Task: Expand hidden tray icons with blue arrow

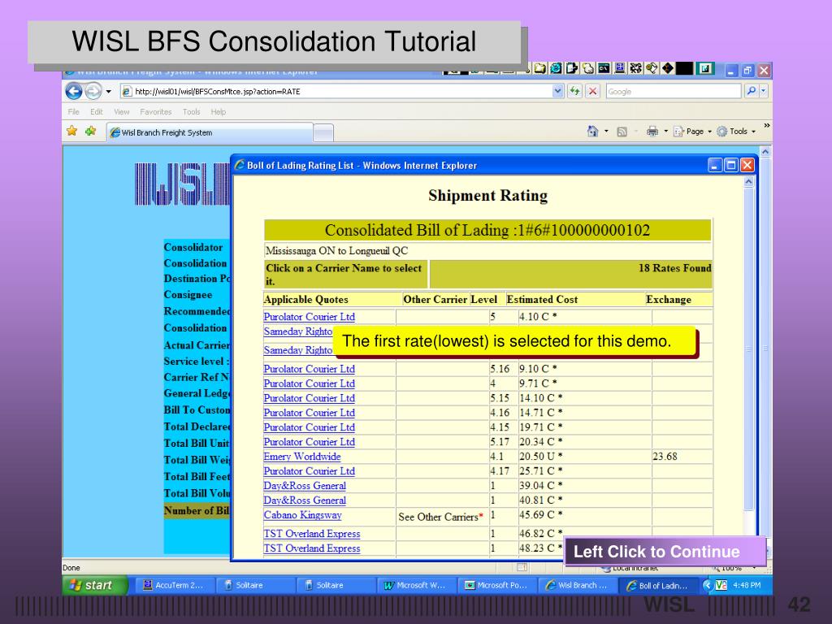Action: [x=707, y=585]
